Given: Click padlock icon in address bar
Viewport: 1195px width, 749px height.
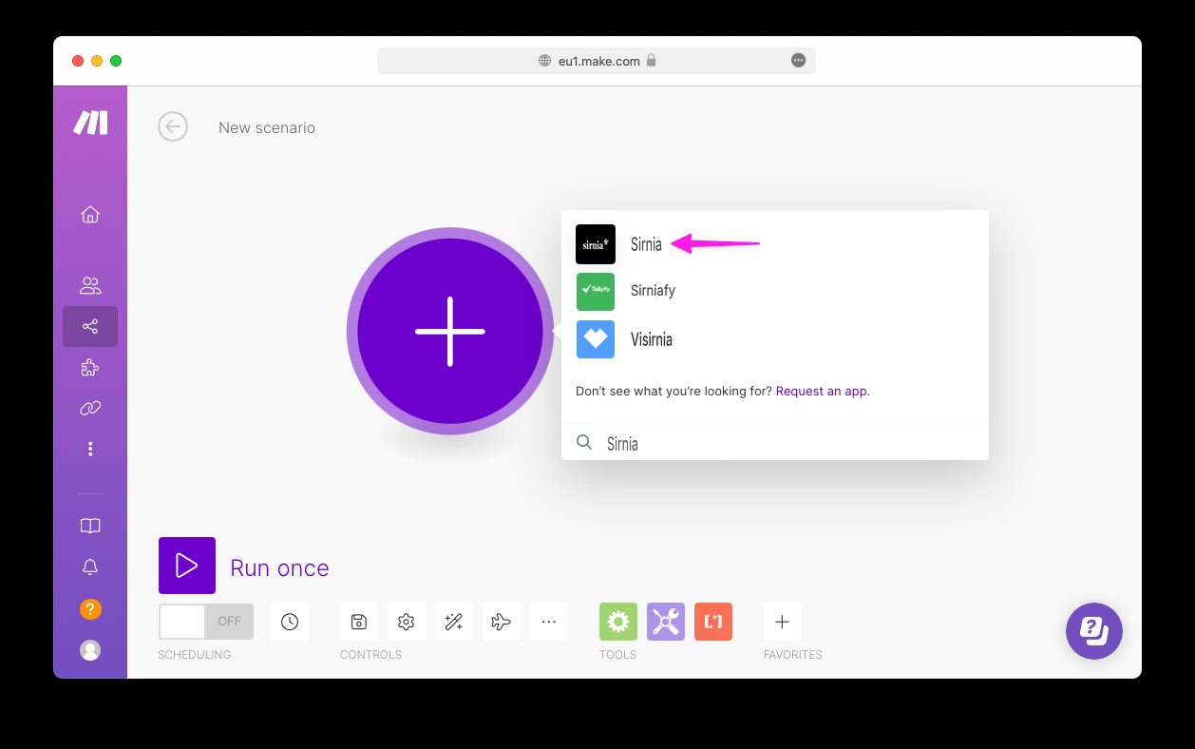Looking at the screenshot, I should (651, 60).
